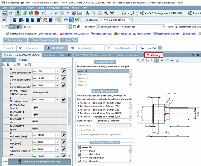
Task: Click the question mark help icon
Action: coord(68,13)
